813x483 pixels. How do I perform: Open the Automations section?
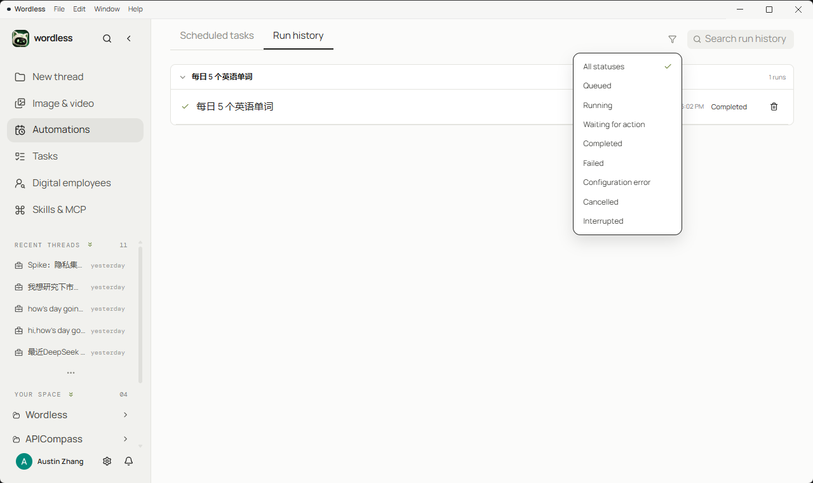[75, 130]
